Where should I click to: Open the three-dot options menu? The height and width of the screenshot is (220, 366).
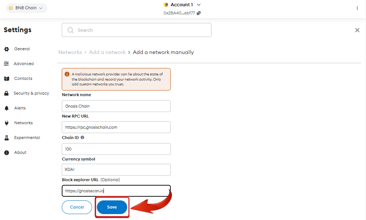pyautogui.click(x=357, y=8)
